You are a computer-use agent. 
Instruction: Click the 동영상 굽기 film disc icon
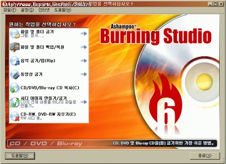pyautogui.click(x=15, y=74)
